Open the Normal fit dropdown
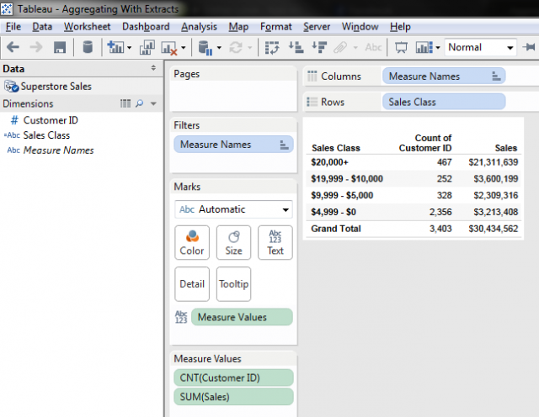 pyautogui.click(x=481, y=48)
